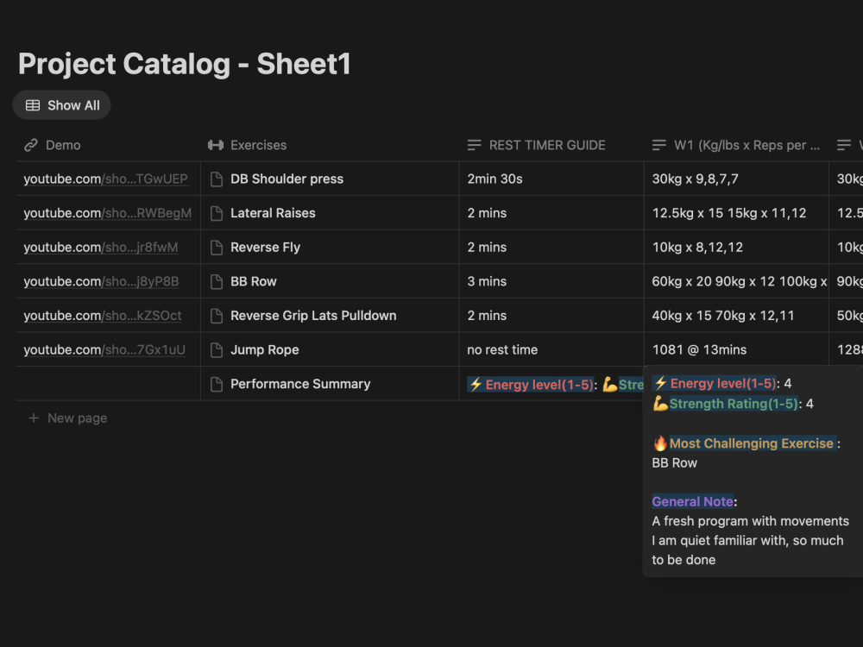Select the '2 mins' cell of Lateral Raises
Image resolution: width=863 pixels, height=647 pixels.
pyautogui.click(x=551, y=213)
